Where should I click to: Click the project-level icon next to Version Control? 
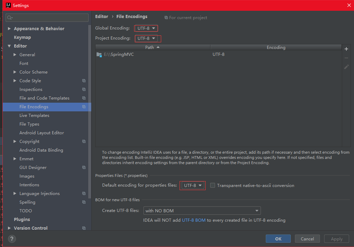[84, 228]
